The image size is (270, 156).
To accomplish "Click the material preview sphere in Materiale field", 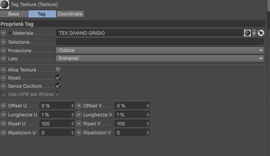I will pos(247,33).
